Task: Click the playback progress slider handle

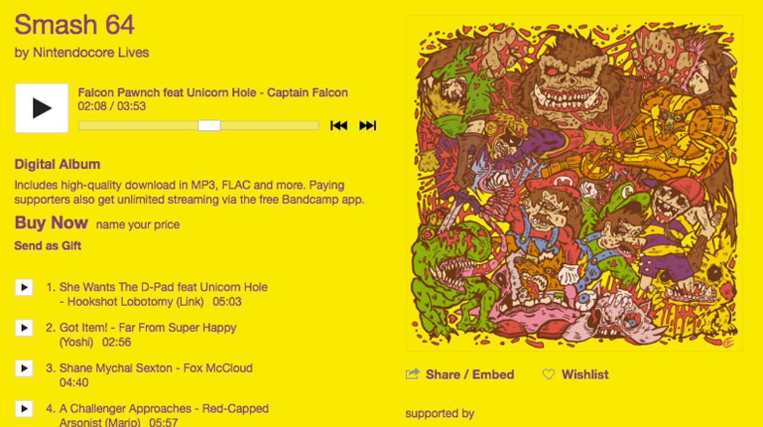Action: point(209,125)
